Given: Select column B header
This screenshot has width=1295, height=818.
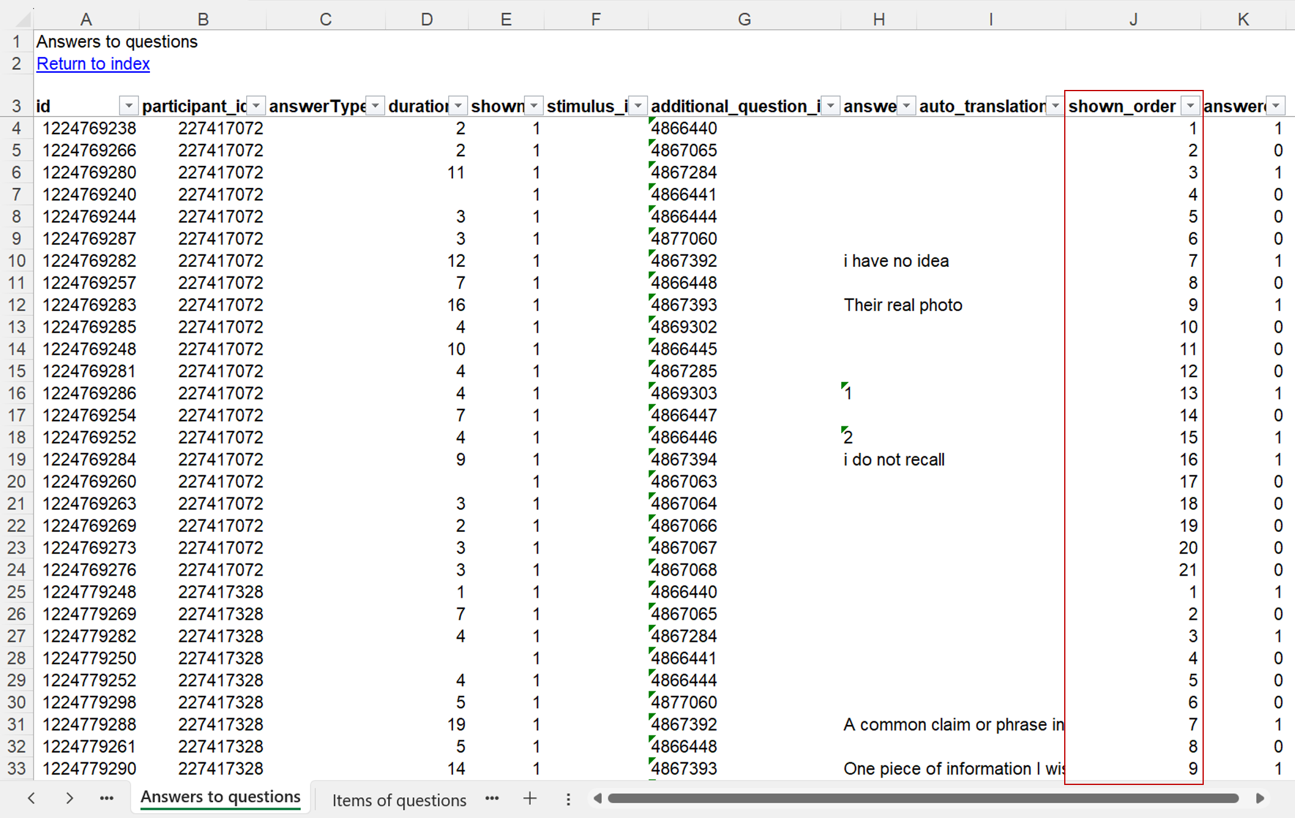Looking at the screenshot, I should 203,19.
